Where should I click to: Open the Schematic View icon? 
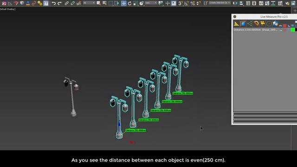pos(273,3)
